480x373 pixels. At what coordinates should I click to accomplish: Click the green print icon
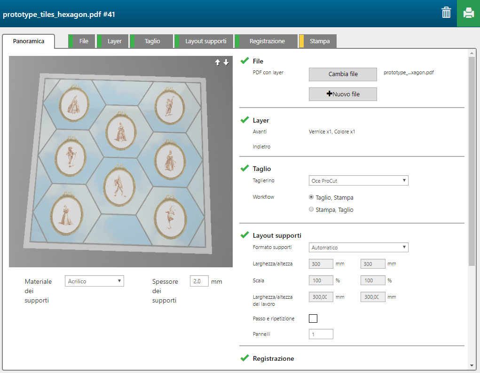(x=468, y=13)
